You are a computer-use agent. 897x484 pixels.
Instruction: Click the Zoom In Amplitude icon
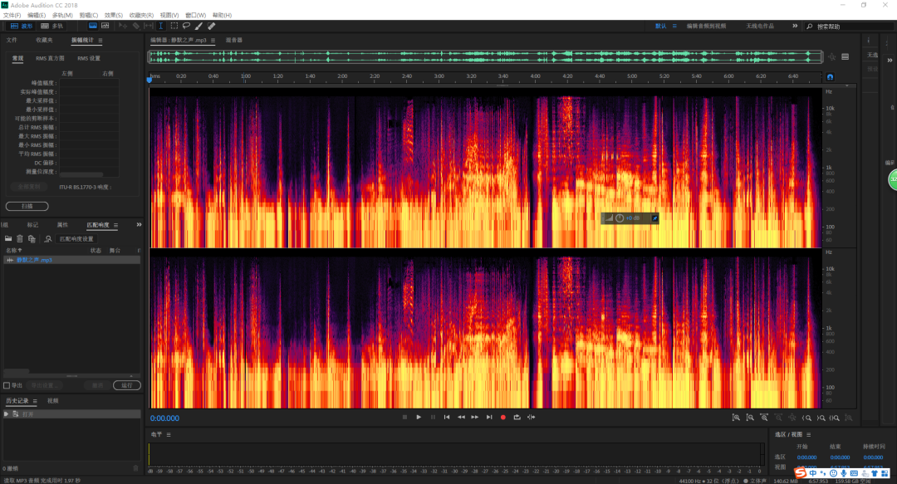(736, 418)
